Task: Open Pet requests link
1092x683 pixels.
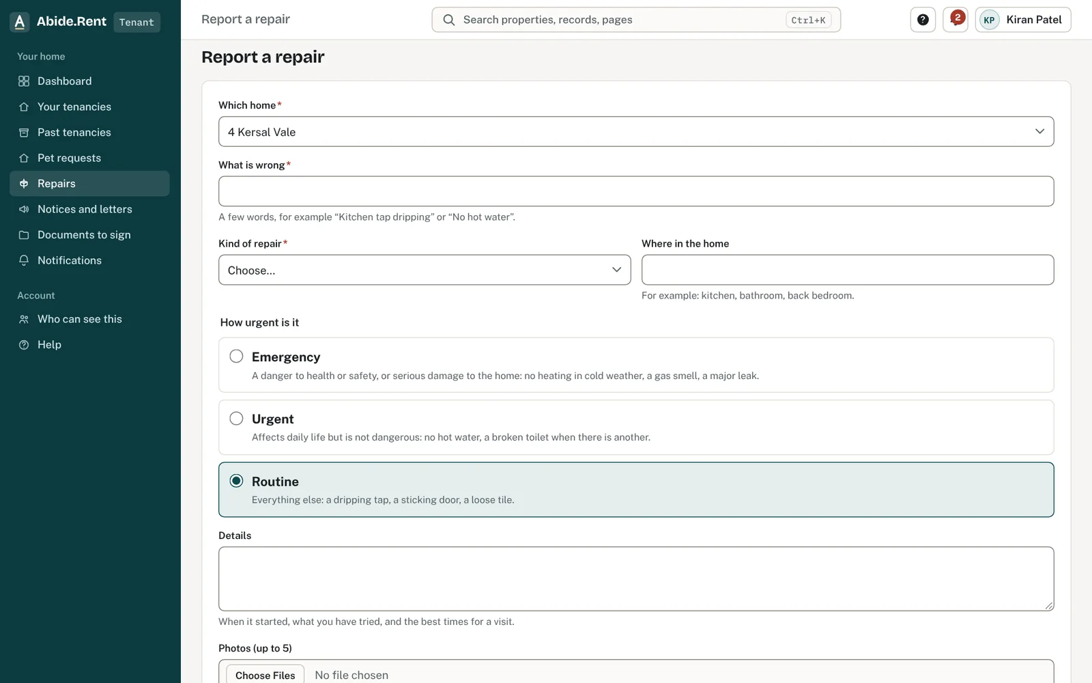Action: pyautogui.click(x=89, y=158)
